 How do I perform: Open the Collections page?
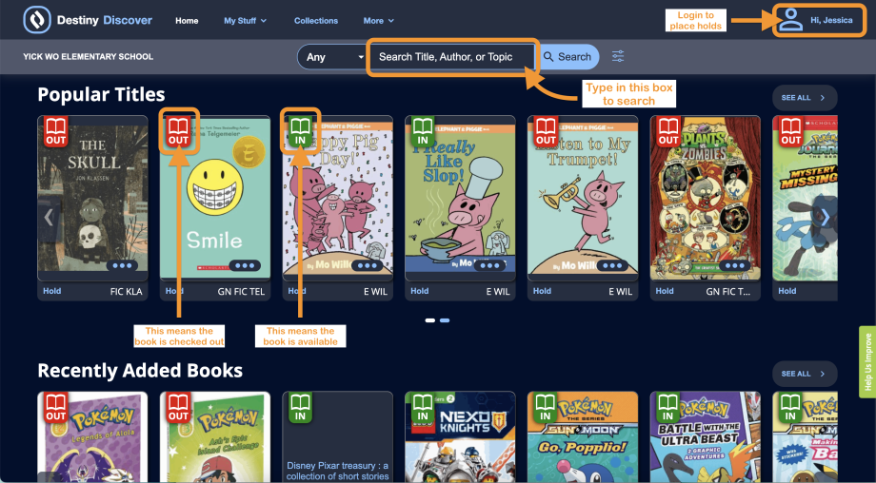[x=316, y=21]
